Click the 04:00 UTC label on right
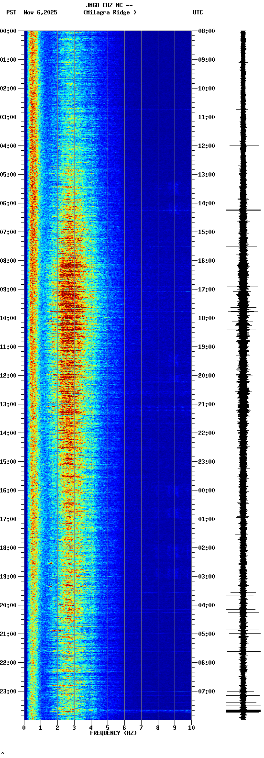Screen dimensions: 264x758 click(206, 605)
